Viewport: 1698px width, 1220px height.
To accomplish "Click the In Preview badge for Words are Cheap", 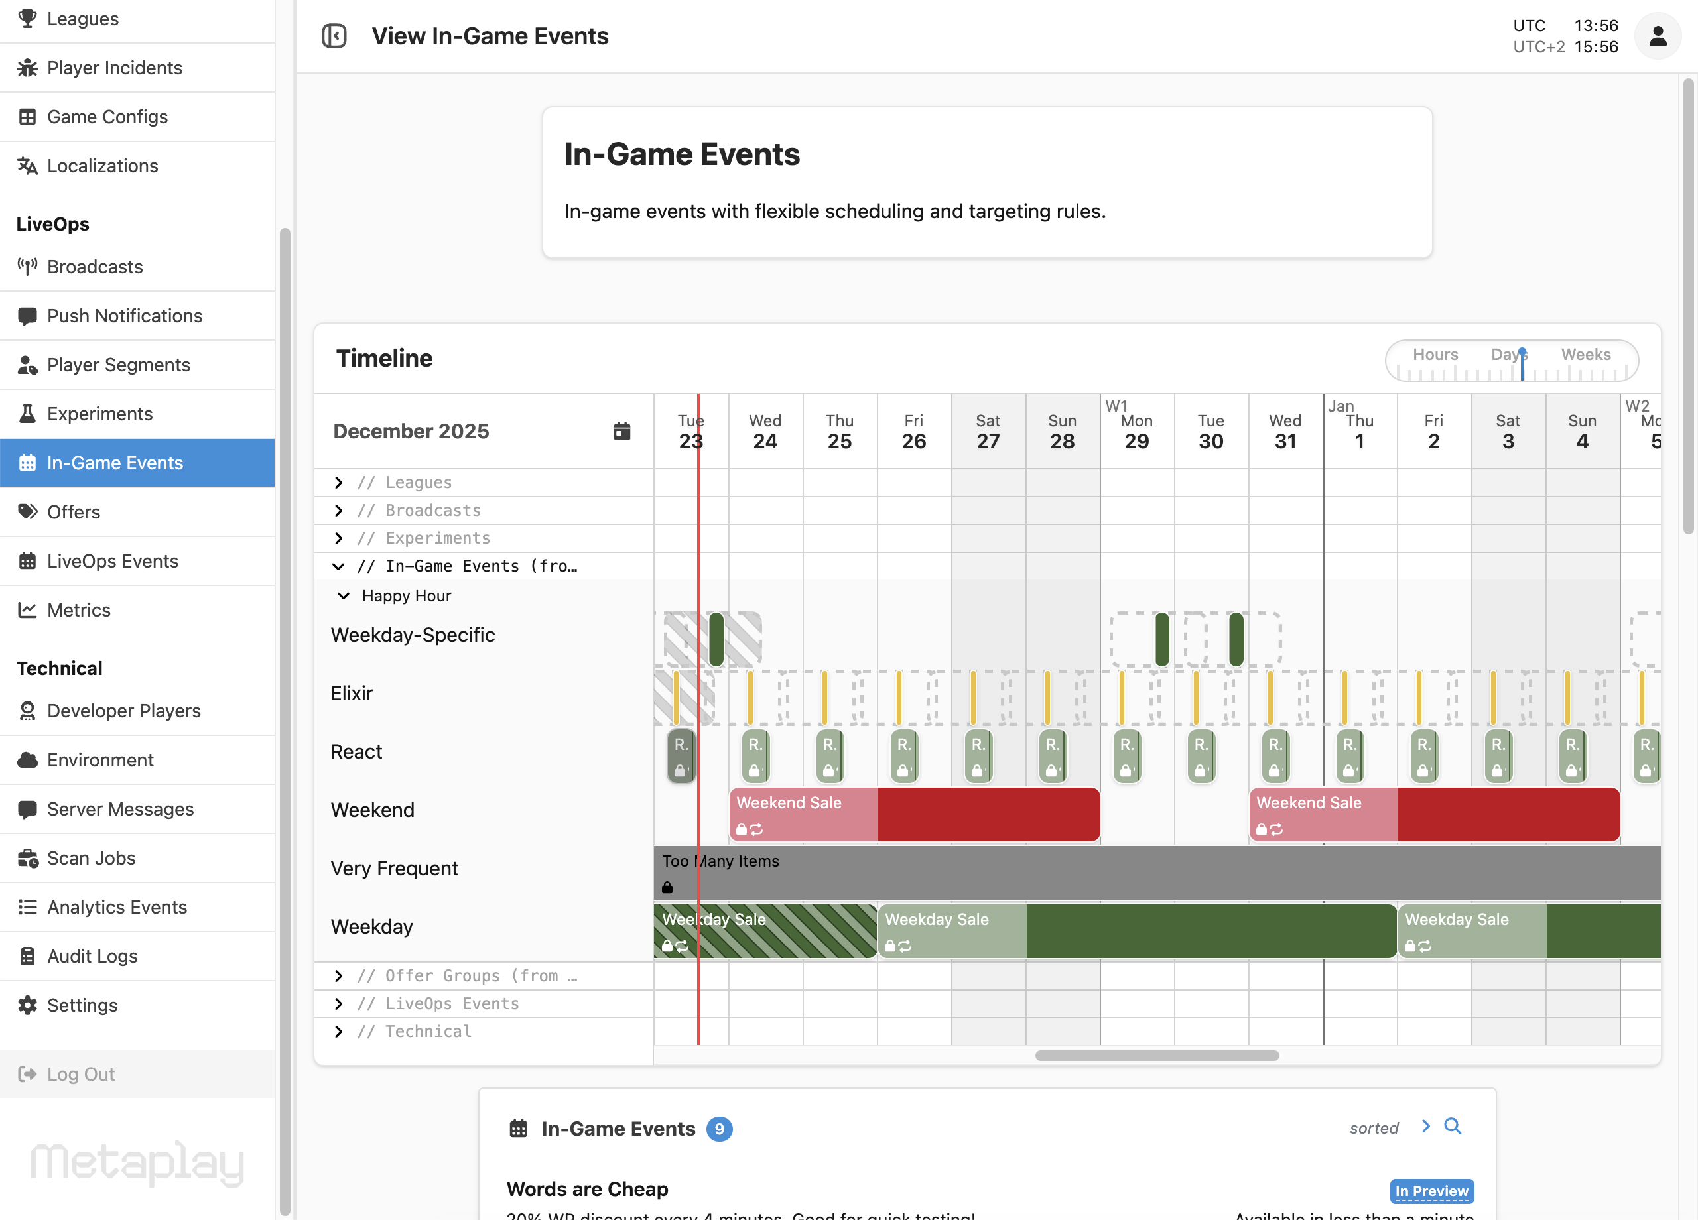I will tap(1431, 1191).
